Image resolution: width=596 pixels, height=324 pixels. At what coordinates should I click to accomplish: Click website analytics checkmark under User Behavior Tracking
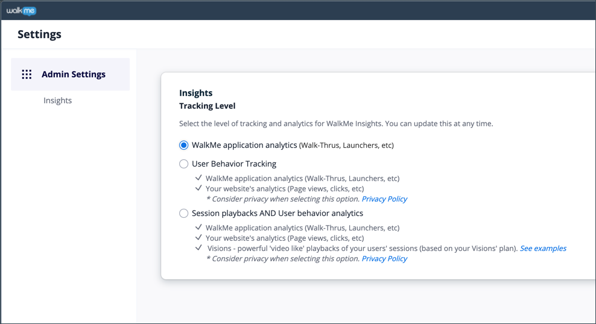[x=198, y=188]
